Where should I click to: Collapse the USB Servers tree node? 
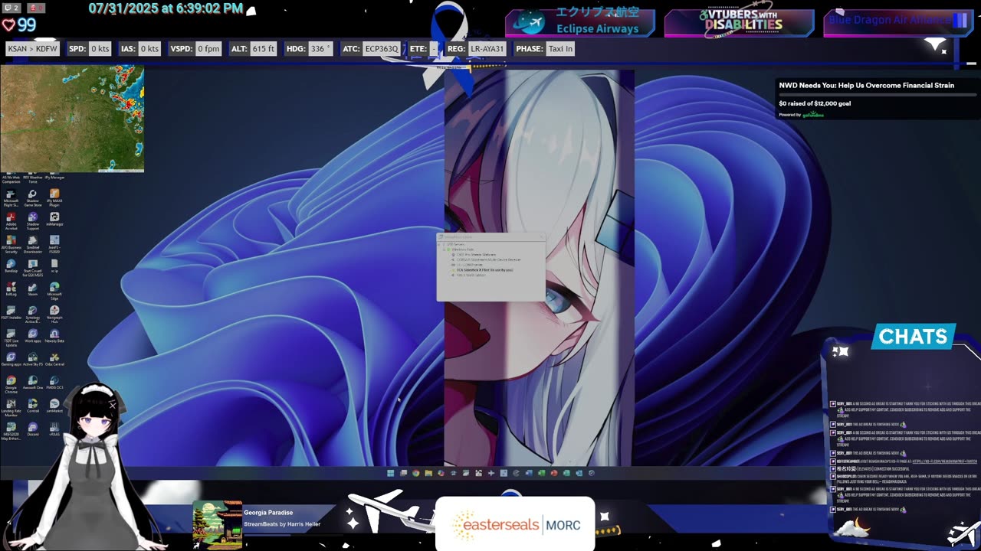439,244
